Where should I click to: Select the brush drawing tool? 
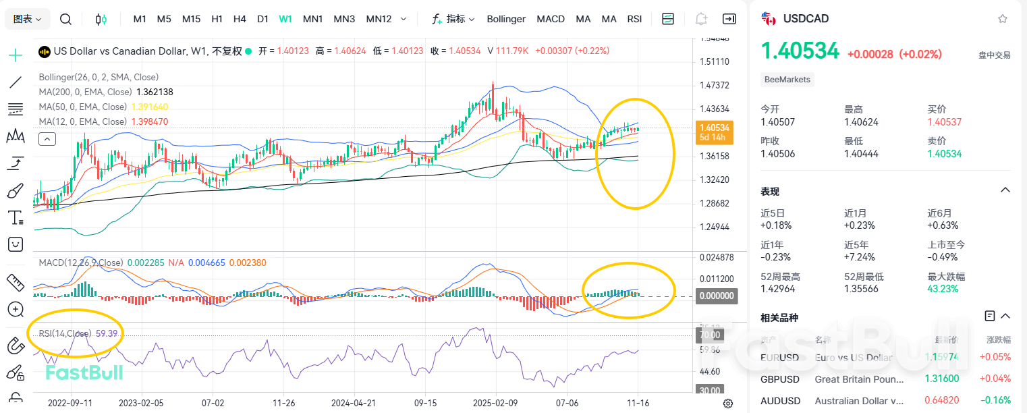[15, 190]
